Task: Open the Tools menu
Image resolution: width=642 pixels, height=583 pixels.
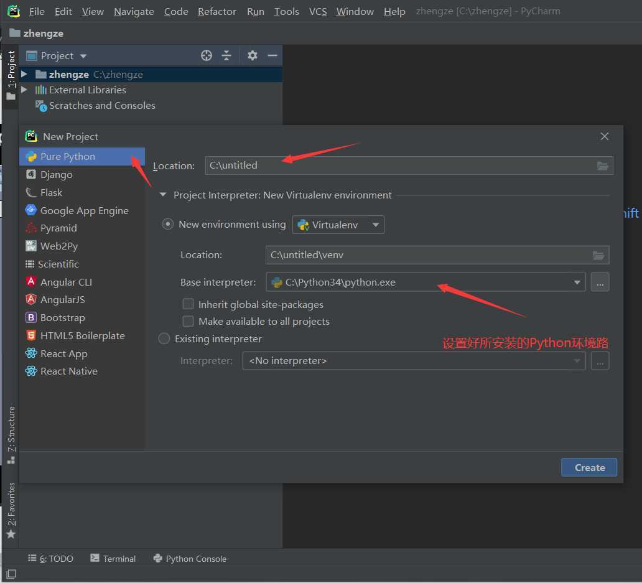Action: pyautogui.click(x=287, y=11)
